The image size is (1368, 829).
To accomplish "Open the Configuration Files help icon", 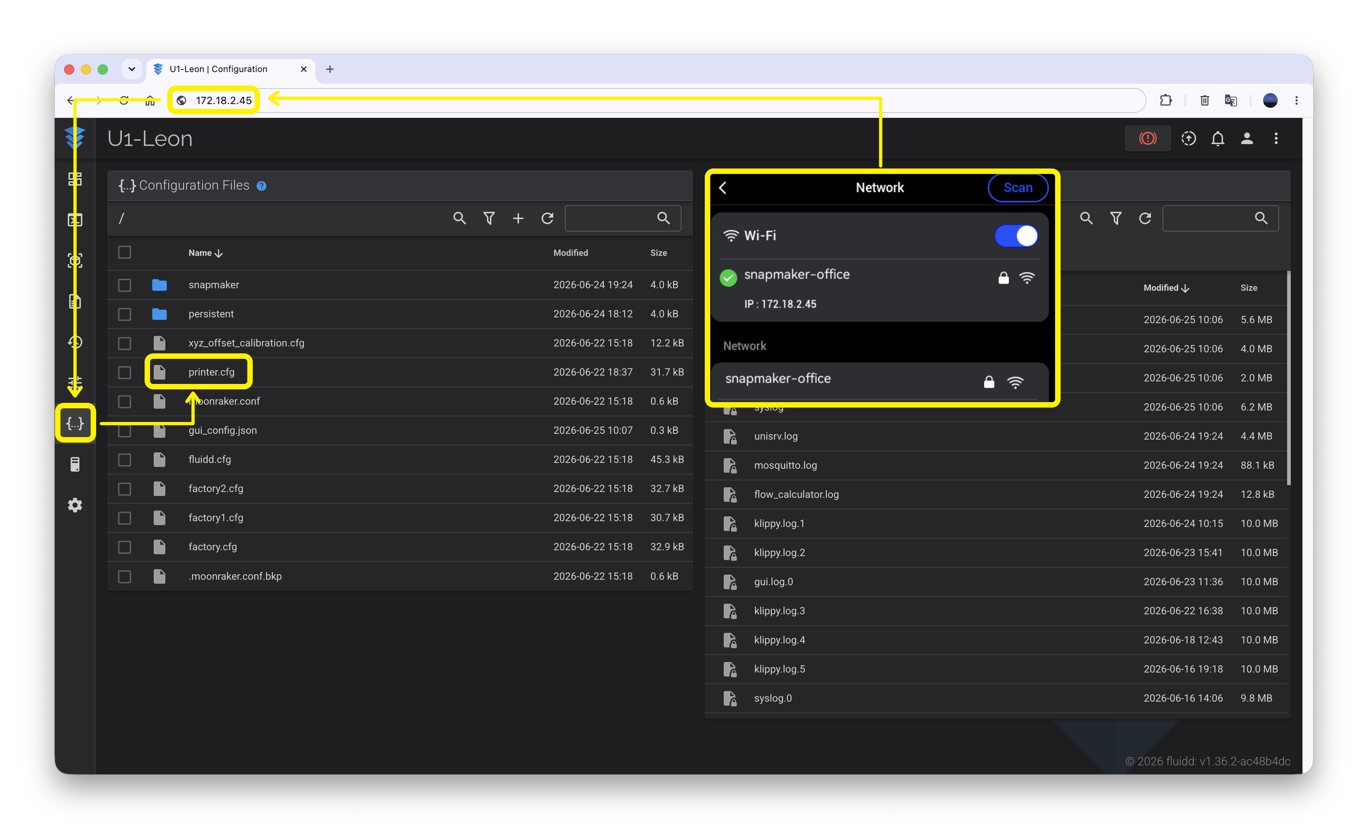I will click(x=262, y=186).
